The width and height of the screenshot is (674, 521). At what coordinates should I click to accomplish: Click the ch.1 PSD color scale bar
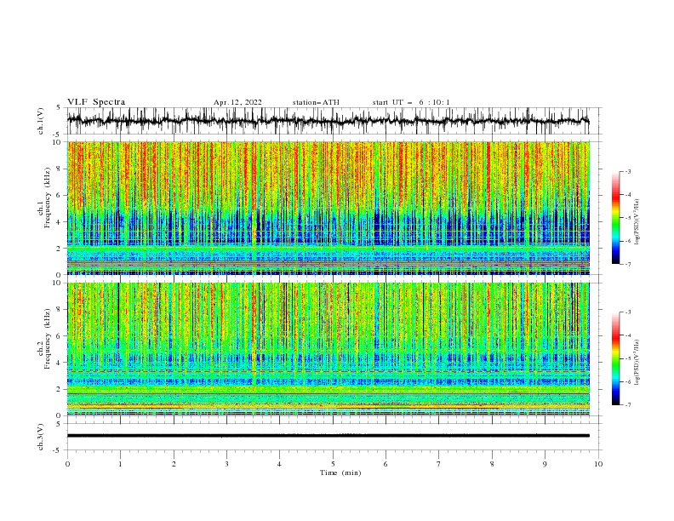pyautogui.click(x=615, y=217)
